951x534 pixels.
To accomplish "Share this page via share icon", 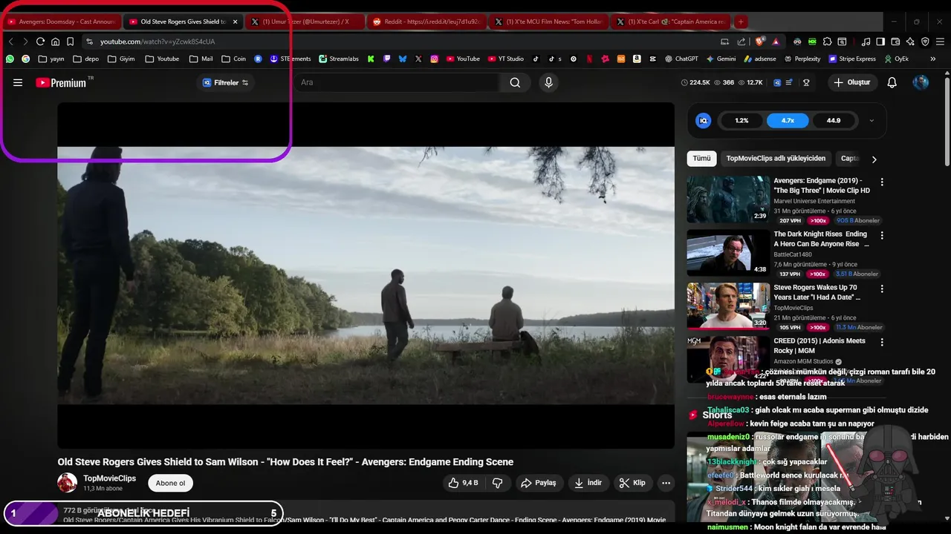I will click(x=741, y=42).
